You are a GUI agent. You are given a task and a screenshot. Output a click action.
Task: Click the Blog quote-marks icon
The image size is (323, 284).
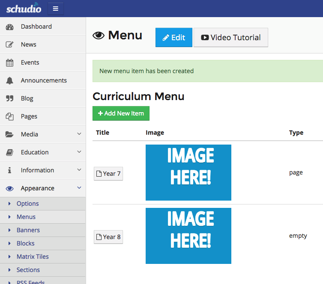pyautogui.click(x=10, y=98)
